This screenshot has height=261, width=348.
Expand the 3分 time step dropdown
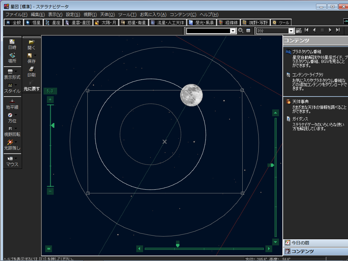pos(291,31)
